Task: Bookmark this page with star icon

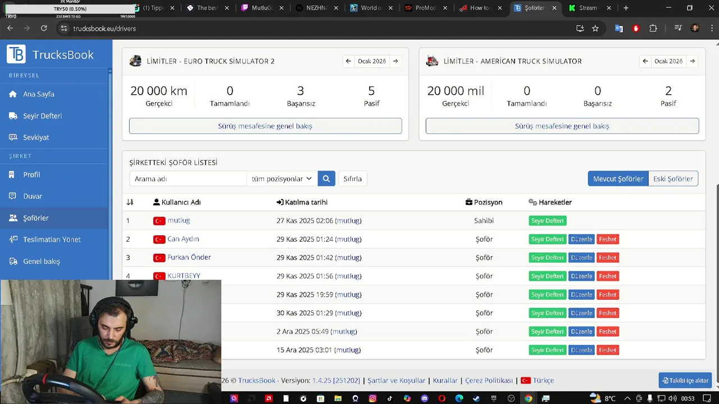Action: pos(595,28)
